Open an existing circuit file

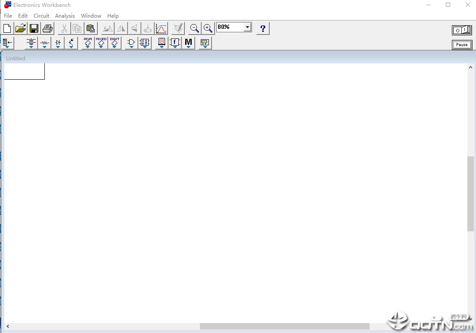click(x=21, y=28)
